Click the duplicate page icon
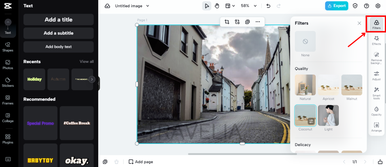The width and height of the screenshot is (386, 167). pos(105,162)
